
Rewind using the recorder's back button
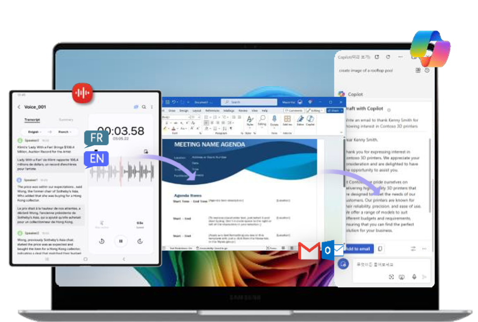click(x=102, y=241)
